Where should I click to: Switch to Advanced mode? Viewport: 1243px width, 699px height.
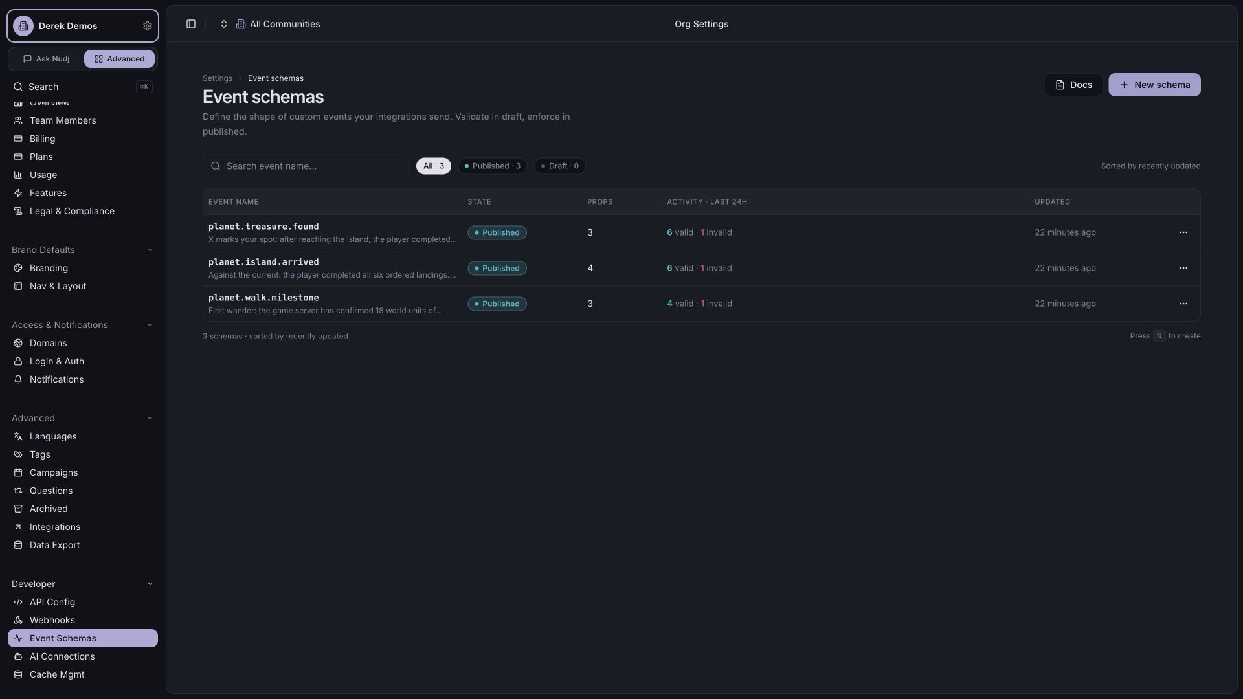(x=119, y=59)
